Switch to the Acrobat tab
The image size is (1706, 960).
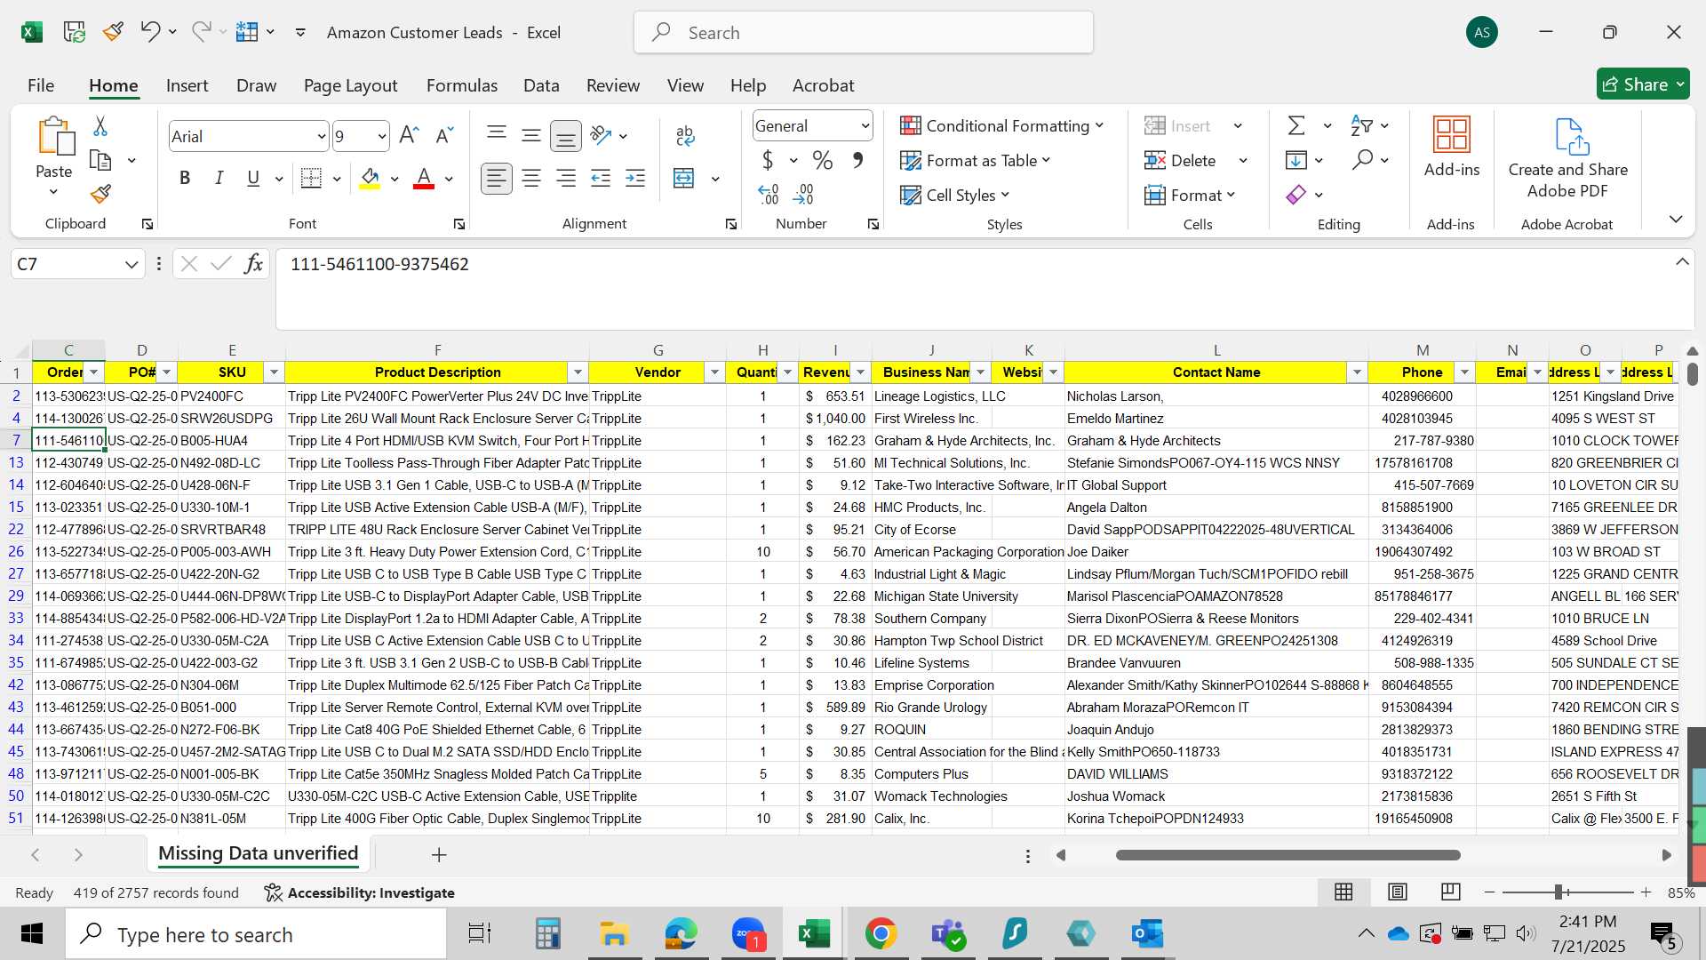[823, 85]
